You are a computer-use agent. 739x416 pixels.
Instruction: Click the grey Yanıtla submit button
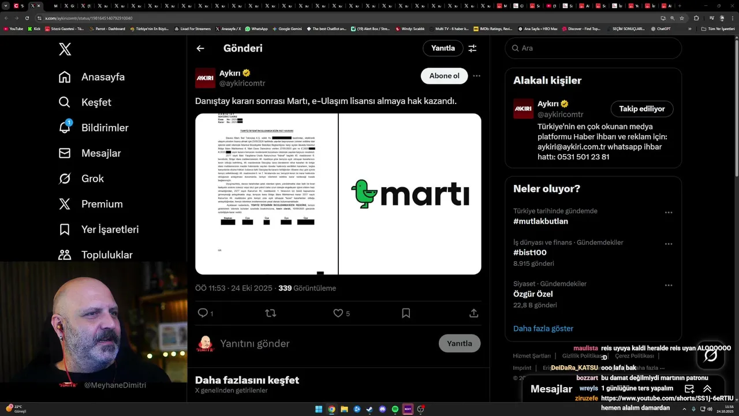point(460,343)
